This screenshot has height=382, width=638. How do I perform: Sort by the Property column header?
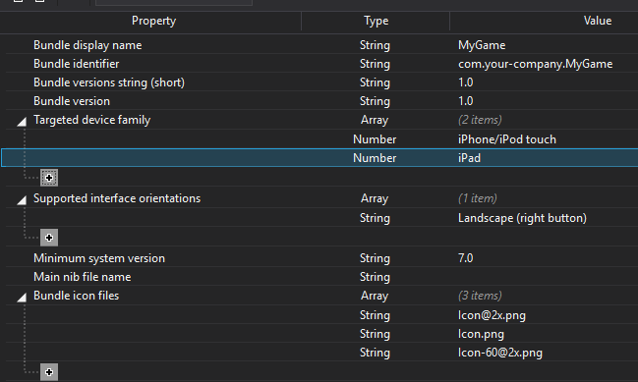click(153, 21)
